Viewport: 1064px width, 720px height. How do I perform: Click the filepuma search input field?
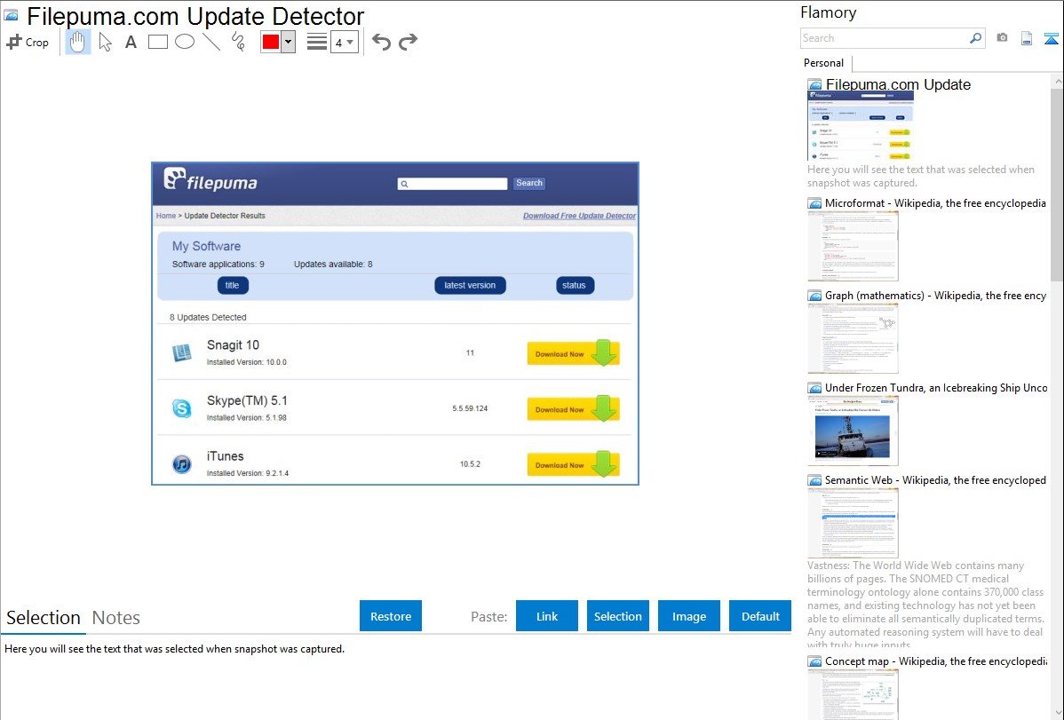[x=453, y=184]
